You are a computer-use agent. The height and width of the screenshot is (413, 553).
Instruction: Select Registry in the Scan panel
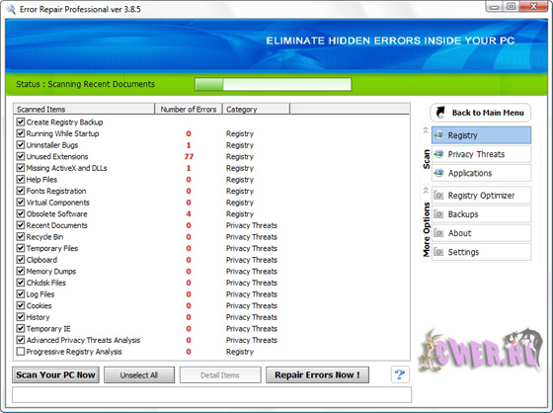click(x=481, y=135)
